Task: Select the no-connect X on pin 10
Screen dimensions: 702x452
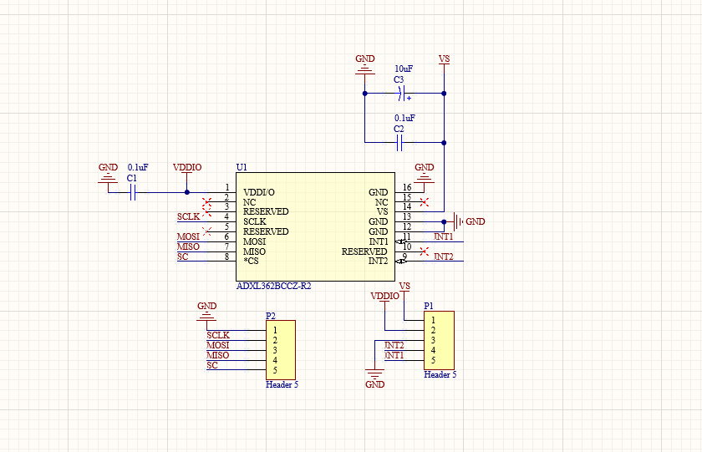Action: pyautogui.click(x=425, y=251)
